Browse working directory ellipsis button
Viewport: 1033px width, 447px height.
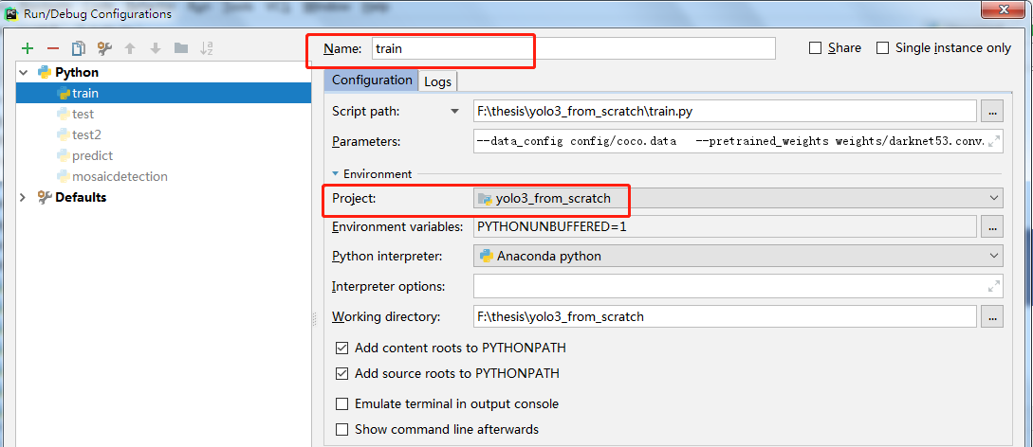pos(992,317)
